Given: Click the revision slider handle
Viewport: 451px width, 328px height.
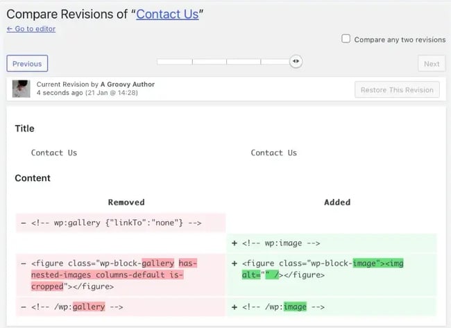Looking at the screenshot, I should 296,61.
